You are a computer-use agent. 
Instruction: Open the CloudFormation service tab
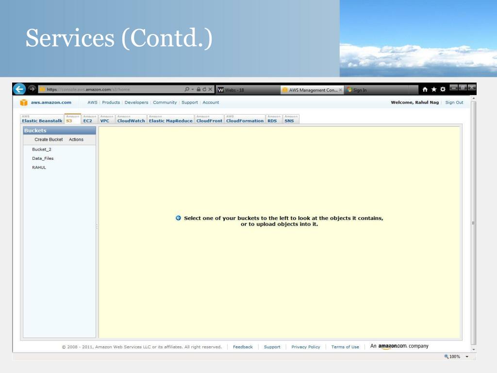pos(245,119)
